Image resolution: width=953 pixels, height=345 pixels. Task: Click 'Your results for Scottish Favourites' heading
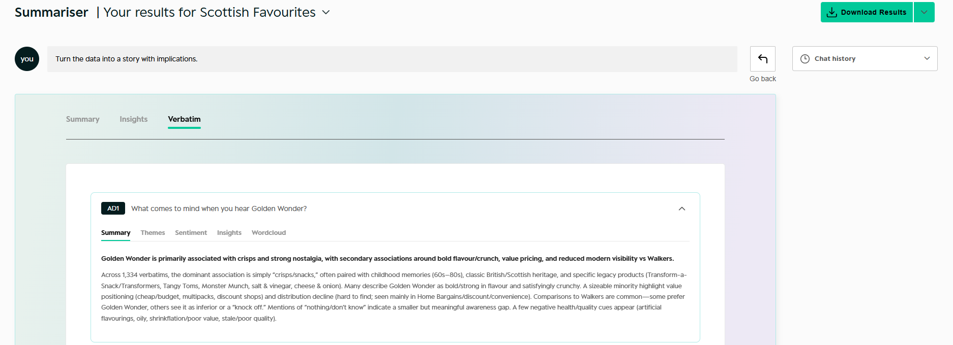click(x=210, y=12)
